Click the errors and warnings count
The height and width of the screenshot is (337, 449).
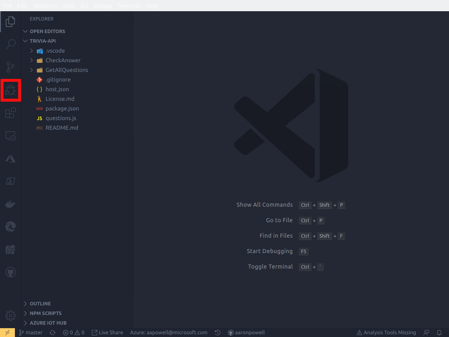(74, 333)
